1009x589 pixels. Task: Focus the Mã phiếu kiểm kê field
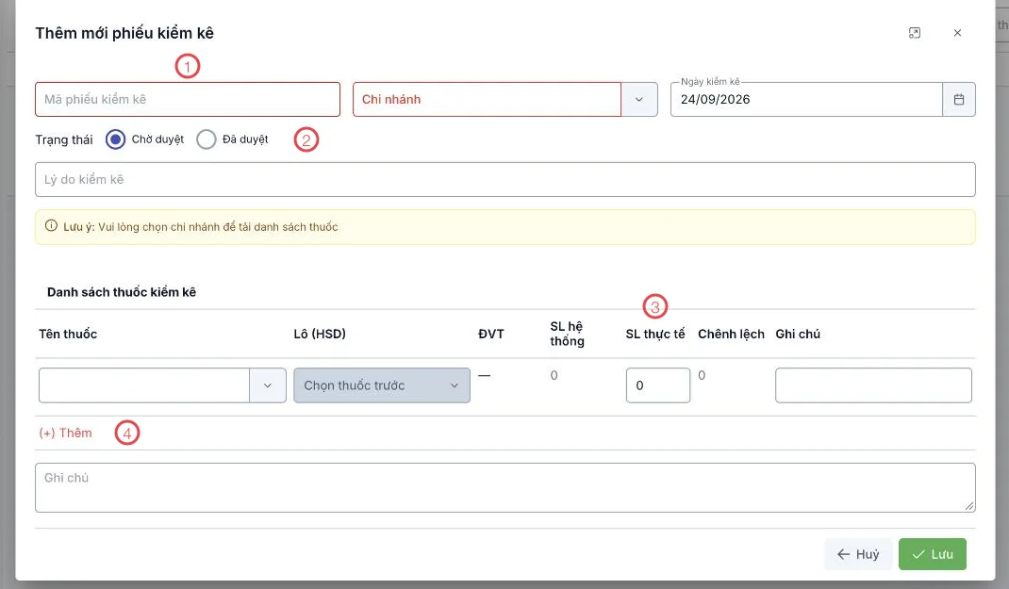[x=188, y=100]
